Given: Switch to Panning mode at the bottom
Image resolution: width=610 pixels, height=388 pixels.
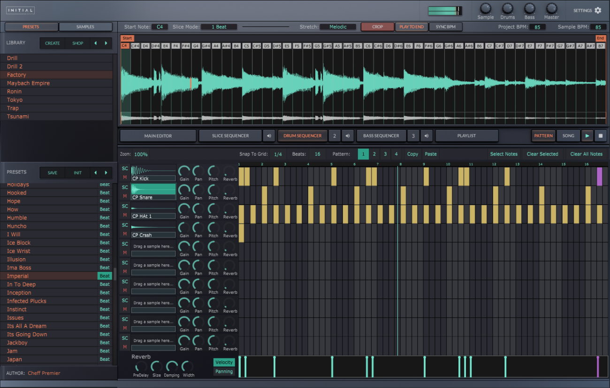Looking at the screenshot, I should coord(224,371).
